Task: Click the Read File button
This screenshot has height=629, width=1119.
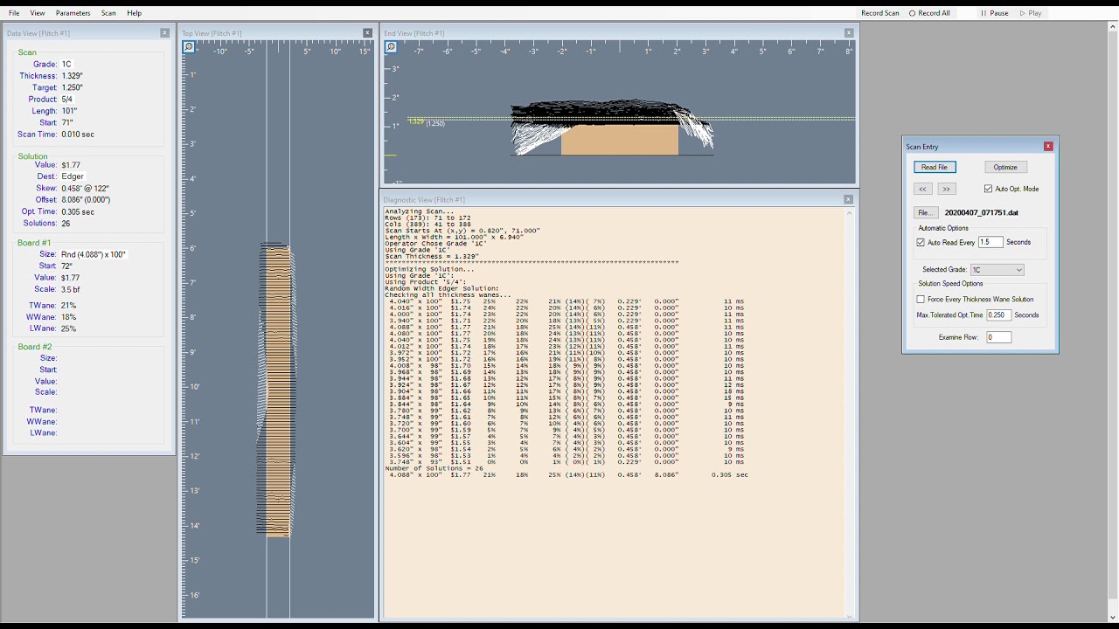Action: click(935, 167)
